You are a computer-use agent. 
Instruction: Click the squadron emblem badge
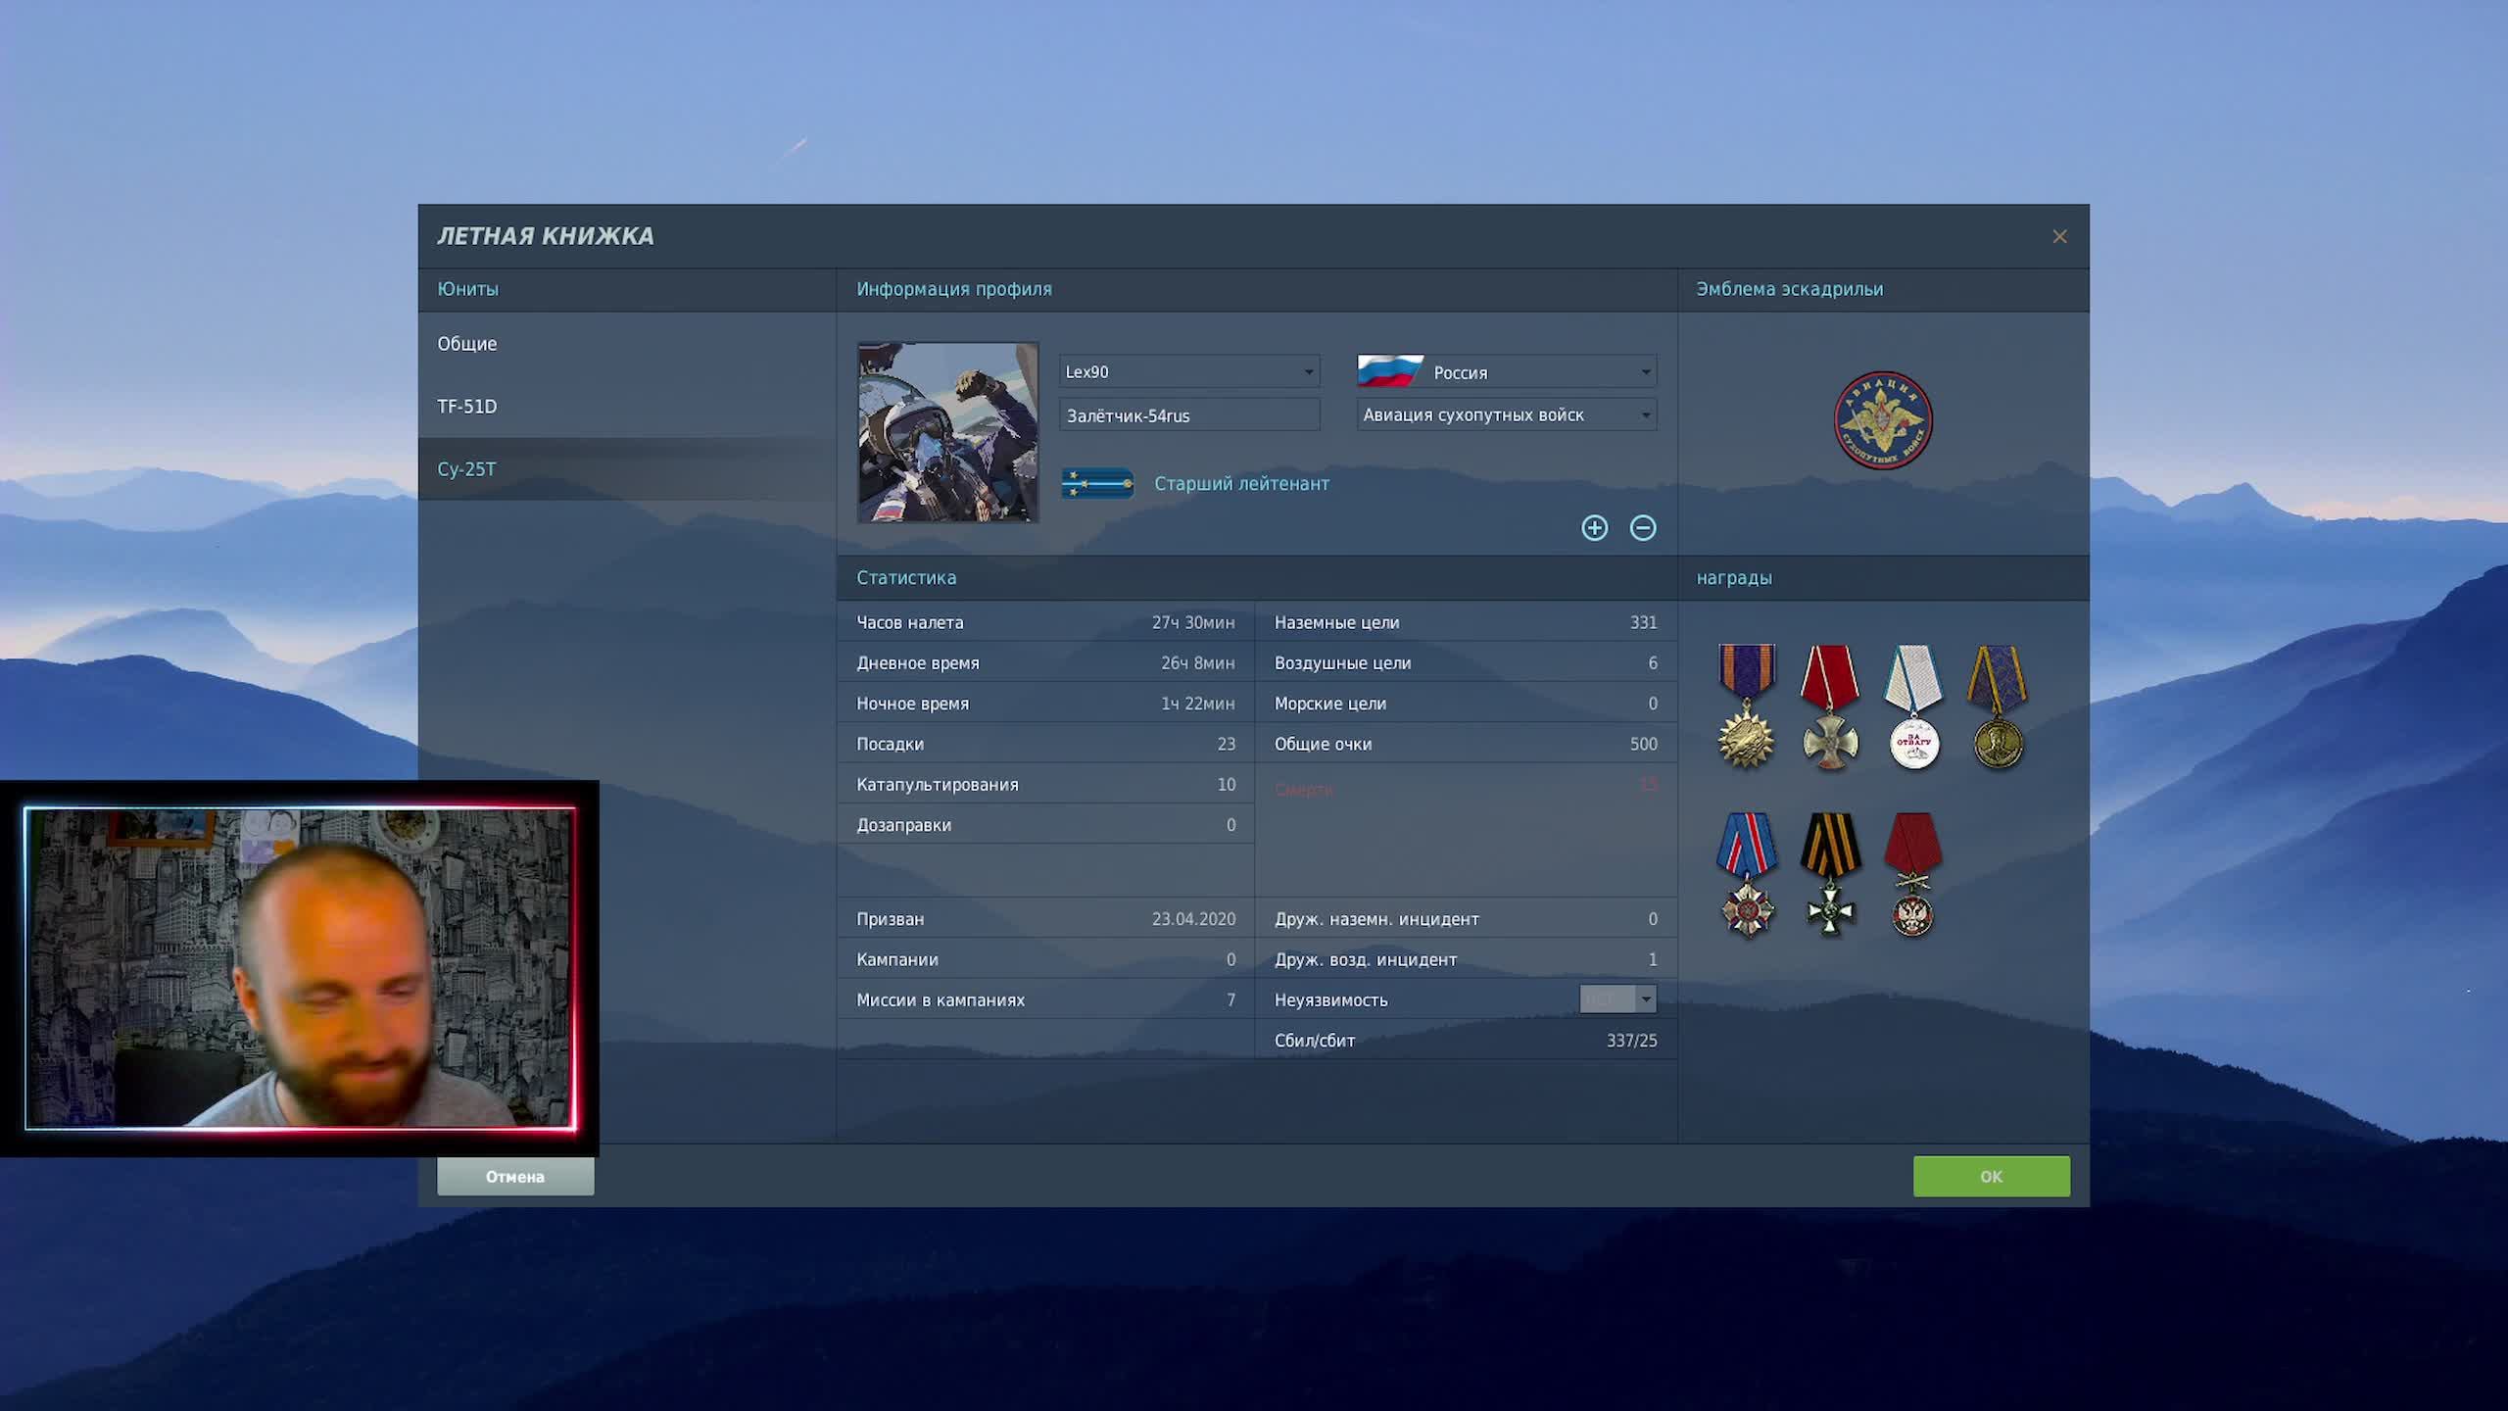(1882, 420)
